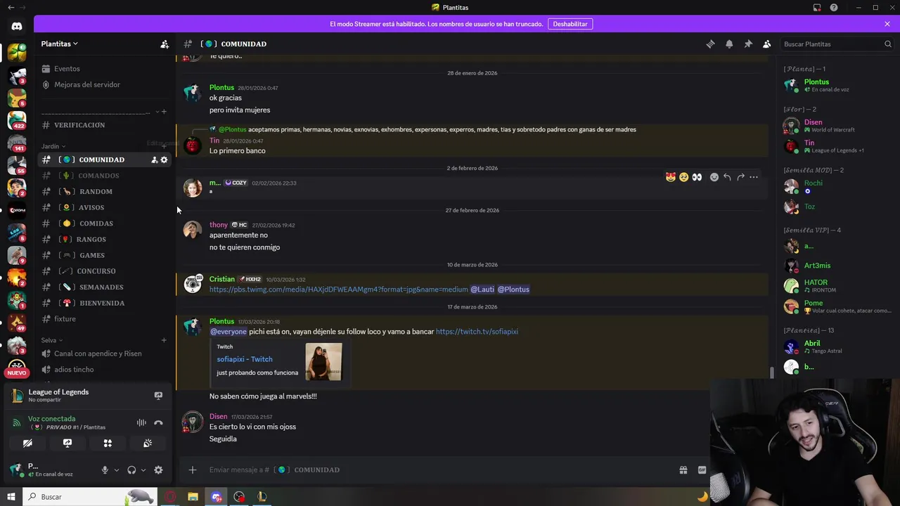Viewport: 900px width, 506px height.
Task: Click the Buscar Plantitas search field
Action: coord(837,44)
